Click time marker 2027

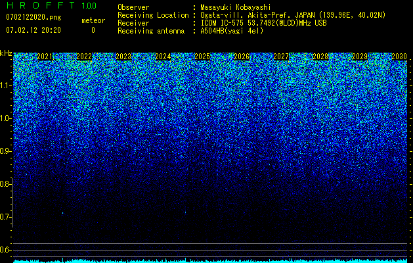[x=281, y=57]
